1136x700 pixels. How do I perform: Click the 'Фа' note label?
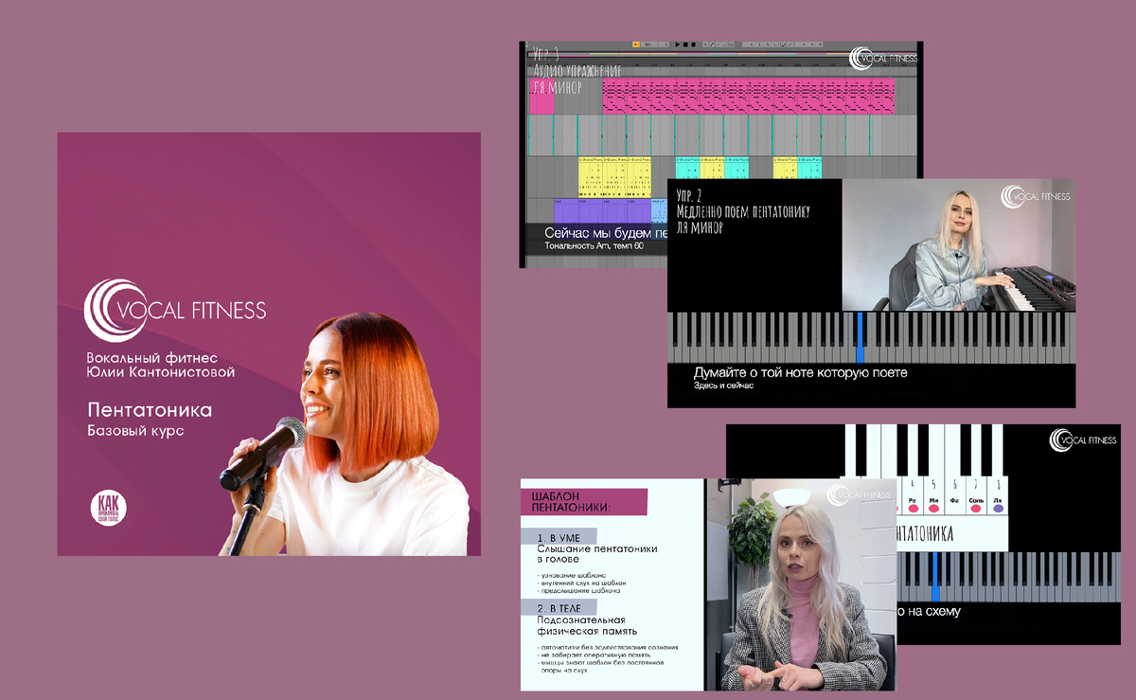click(x=954, y=501)
